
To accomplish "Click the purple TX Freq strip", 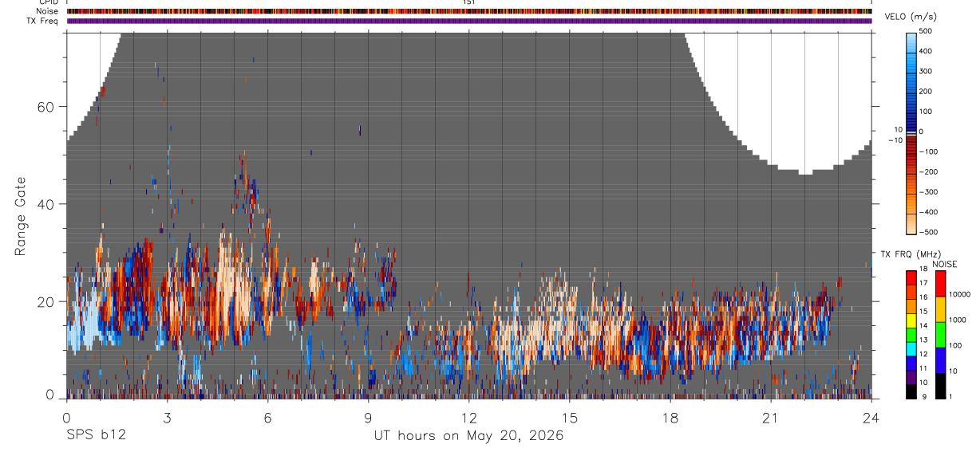I will point(469,21).
